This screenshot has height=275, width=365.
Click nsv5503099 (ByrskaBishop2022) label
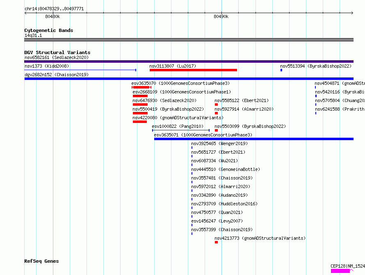pos(250,126)
